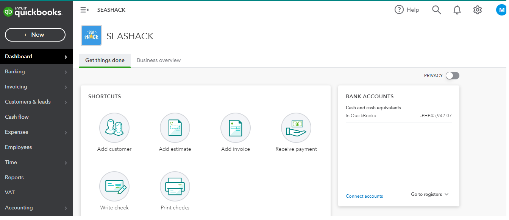Expand the Go to registers dropdown
The width and height of the screenshot is (509, 220).
430,194
